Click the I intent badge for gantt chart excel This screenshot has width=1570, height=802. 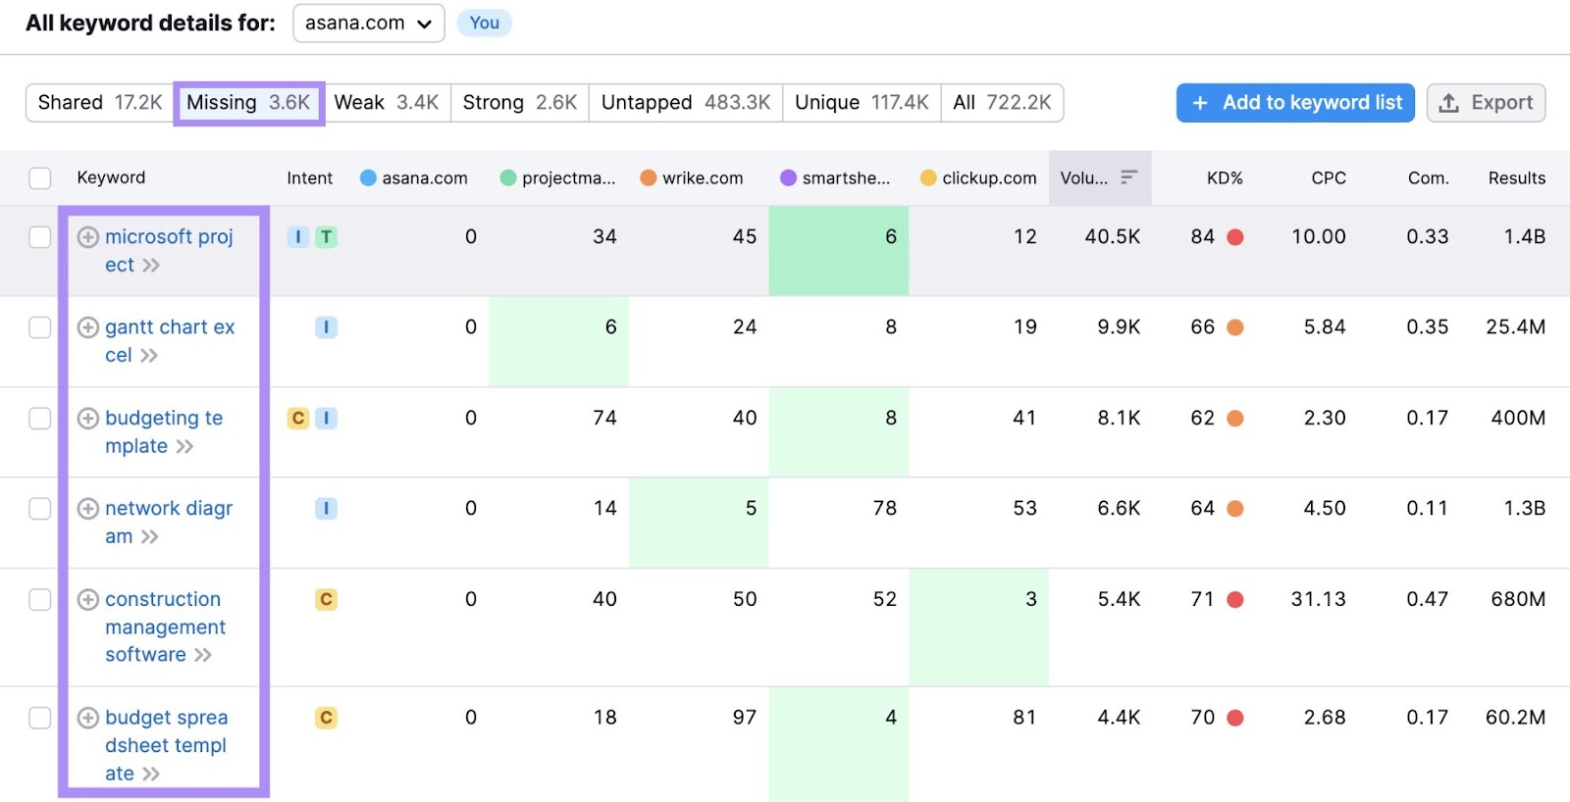[x=326, y=327]
